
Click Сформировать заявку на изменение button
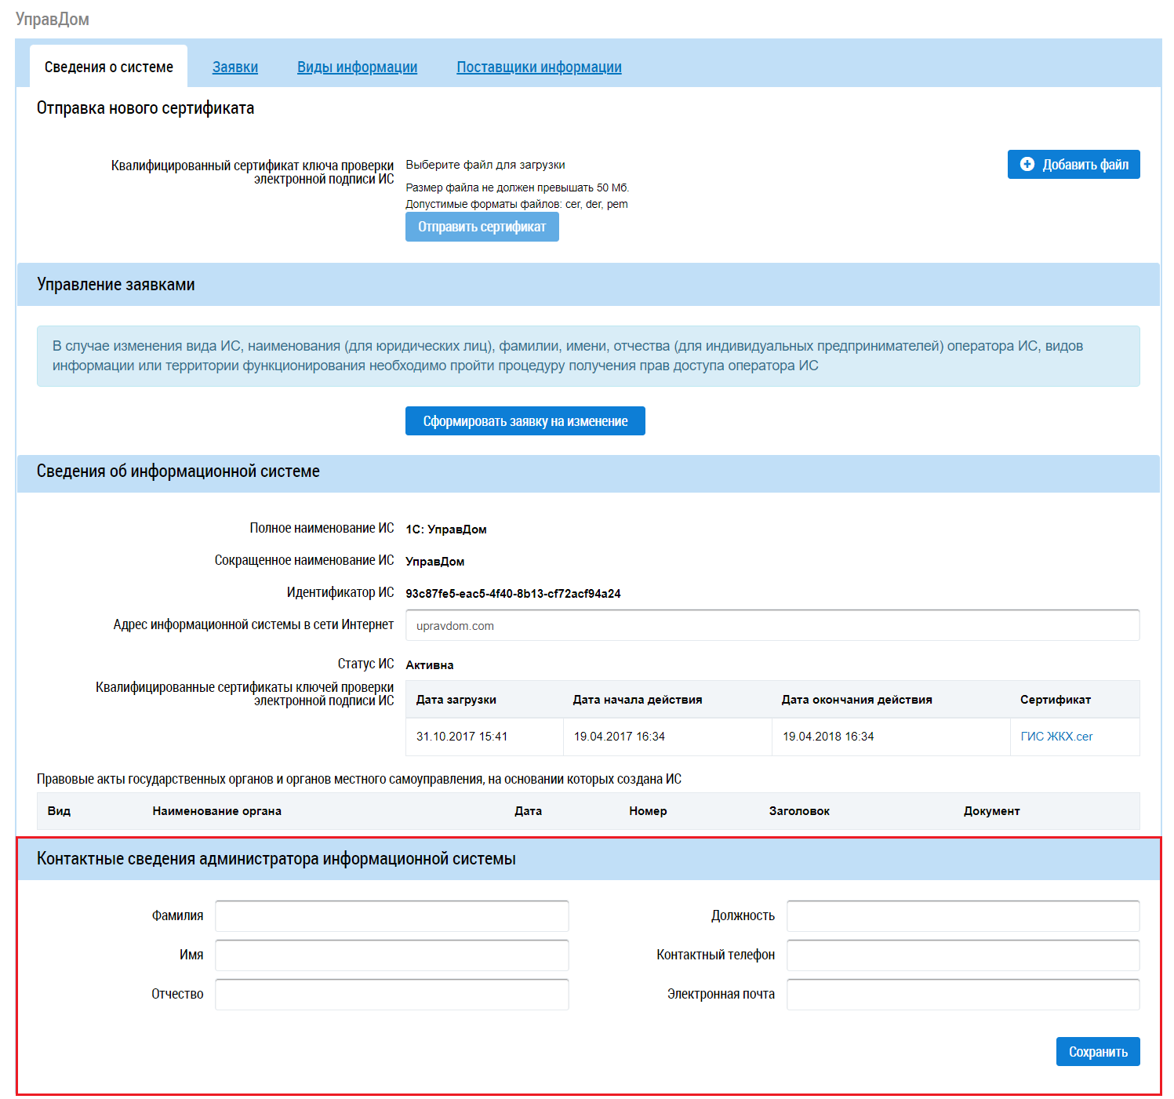tap(525, 421)
